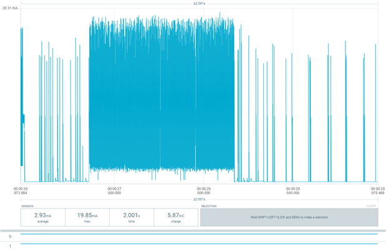Image resolution: width=386 pixels, height=251 pixels.
Task: Click the Δ2.001s indicator below the time axis
Action: pos(199,199)
